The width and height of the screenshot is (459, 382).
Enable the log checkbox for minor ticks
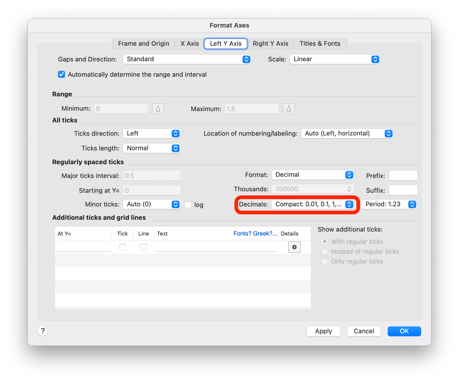click(x=188, y=205)
